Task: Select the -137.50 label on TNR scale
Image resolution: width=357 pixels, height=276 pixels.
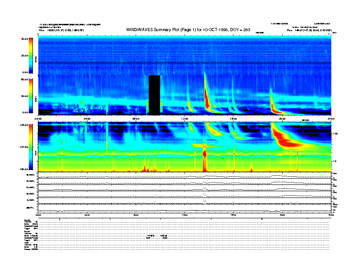Action: 24,147
